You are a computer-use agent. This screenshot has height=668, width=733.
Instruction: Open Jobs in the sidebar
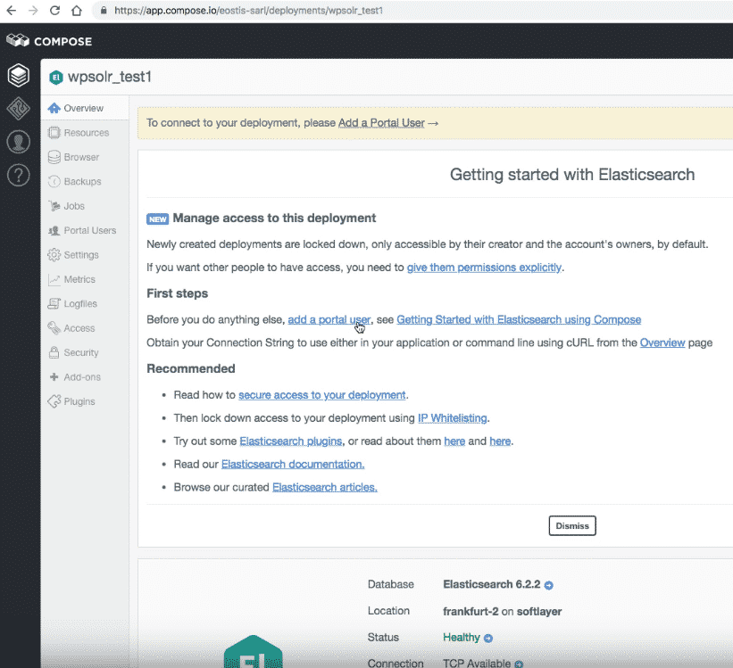pyautogui.click(x=85, y=206)
